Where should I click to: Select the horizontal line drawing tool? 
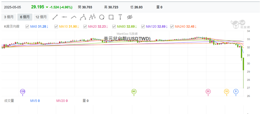click(x=64, y=17)
